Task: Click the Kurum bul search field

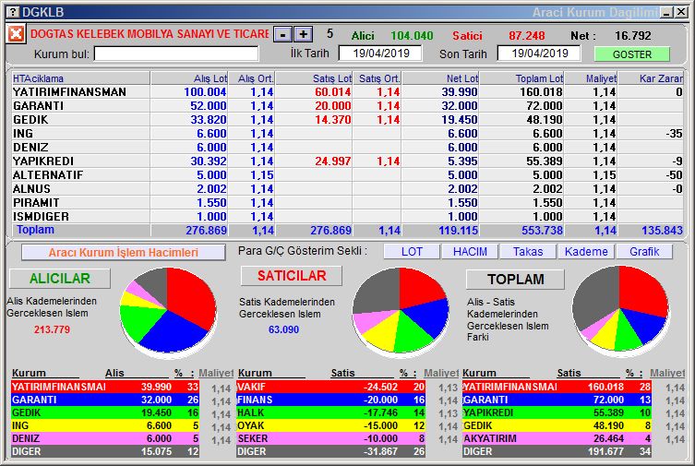Action: [x=176, y=54]
